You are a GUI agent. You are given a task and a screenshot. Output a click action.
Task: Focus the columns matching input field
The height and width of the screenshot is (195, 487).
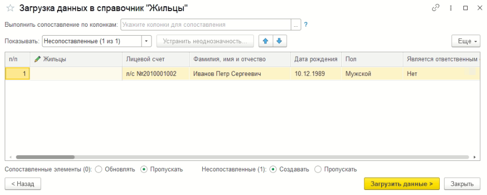point(205,25)
